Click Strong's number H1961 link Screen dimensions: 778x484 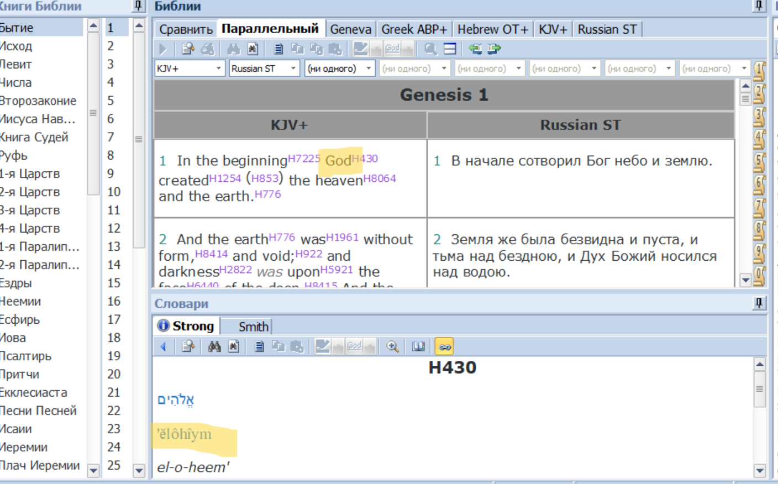point(343,237)
